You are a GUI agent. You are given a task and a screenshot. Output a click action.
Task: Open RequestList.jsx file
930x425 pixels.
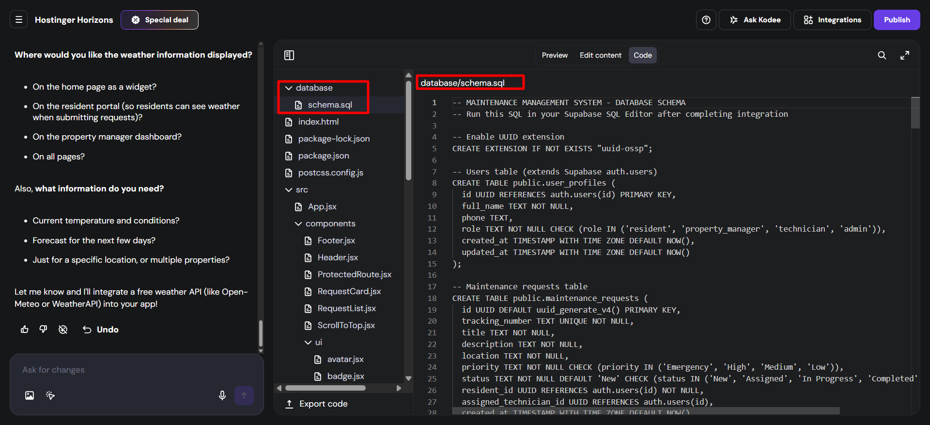click(x=346, y=308)
